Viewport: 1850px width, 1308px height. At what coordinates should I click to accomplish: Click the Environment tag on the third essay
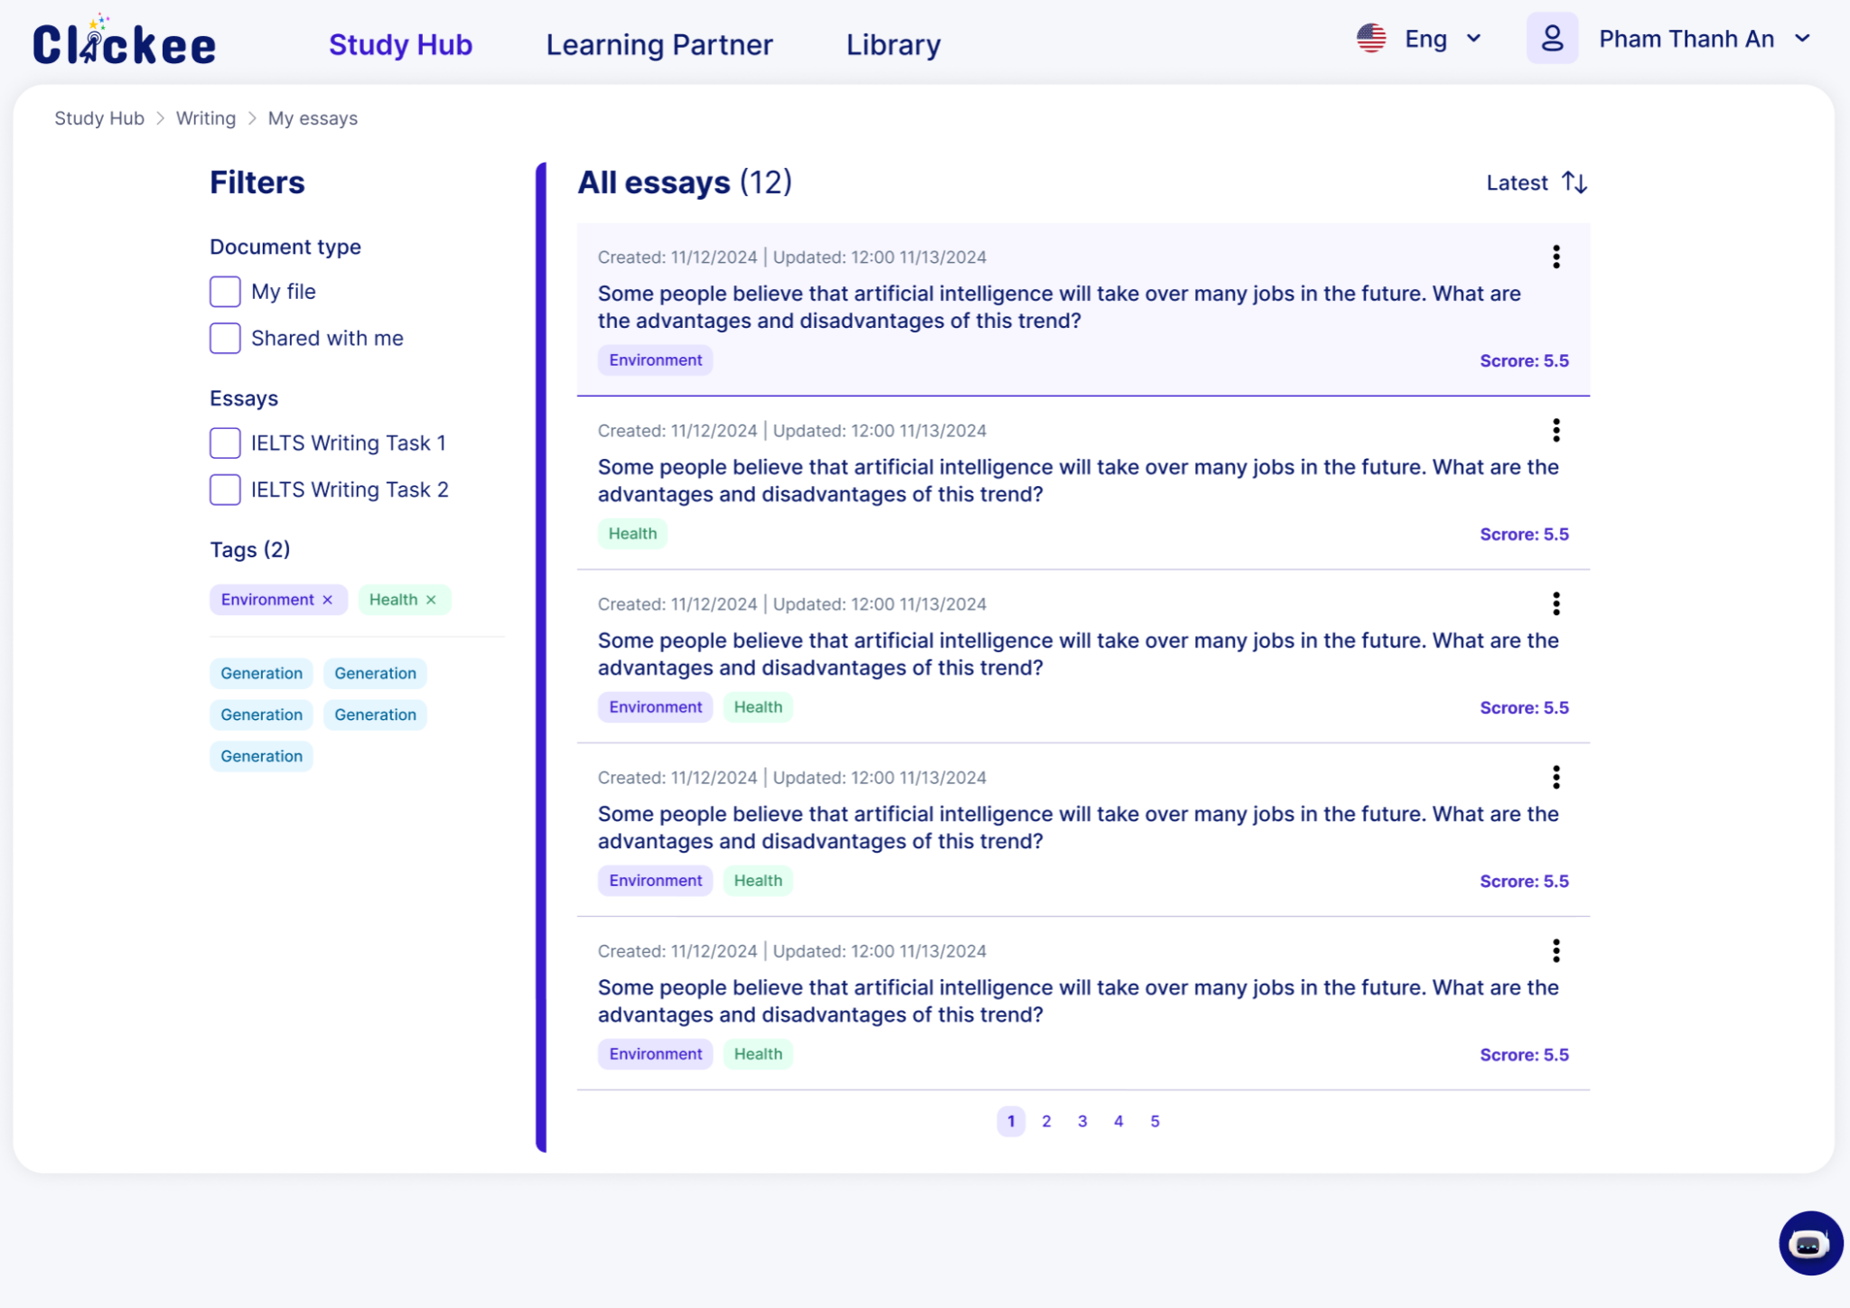click(655, 707)
